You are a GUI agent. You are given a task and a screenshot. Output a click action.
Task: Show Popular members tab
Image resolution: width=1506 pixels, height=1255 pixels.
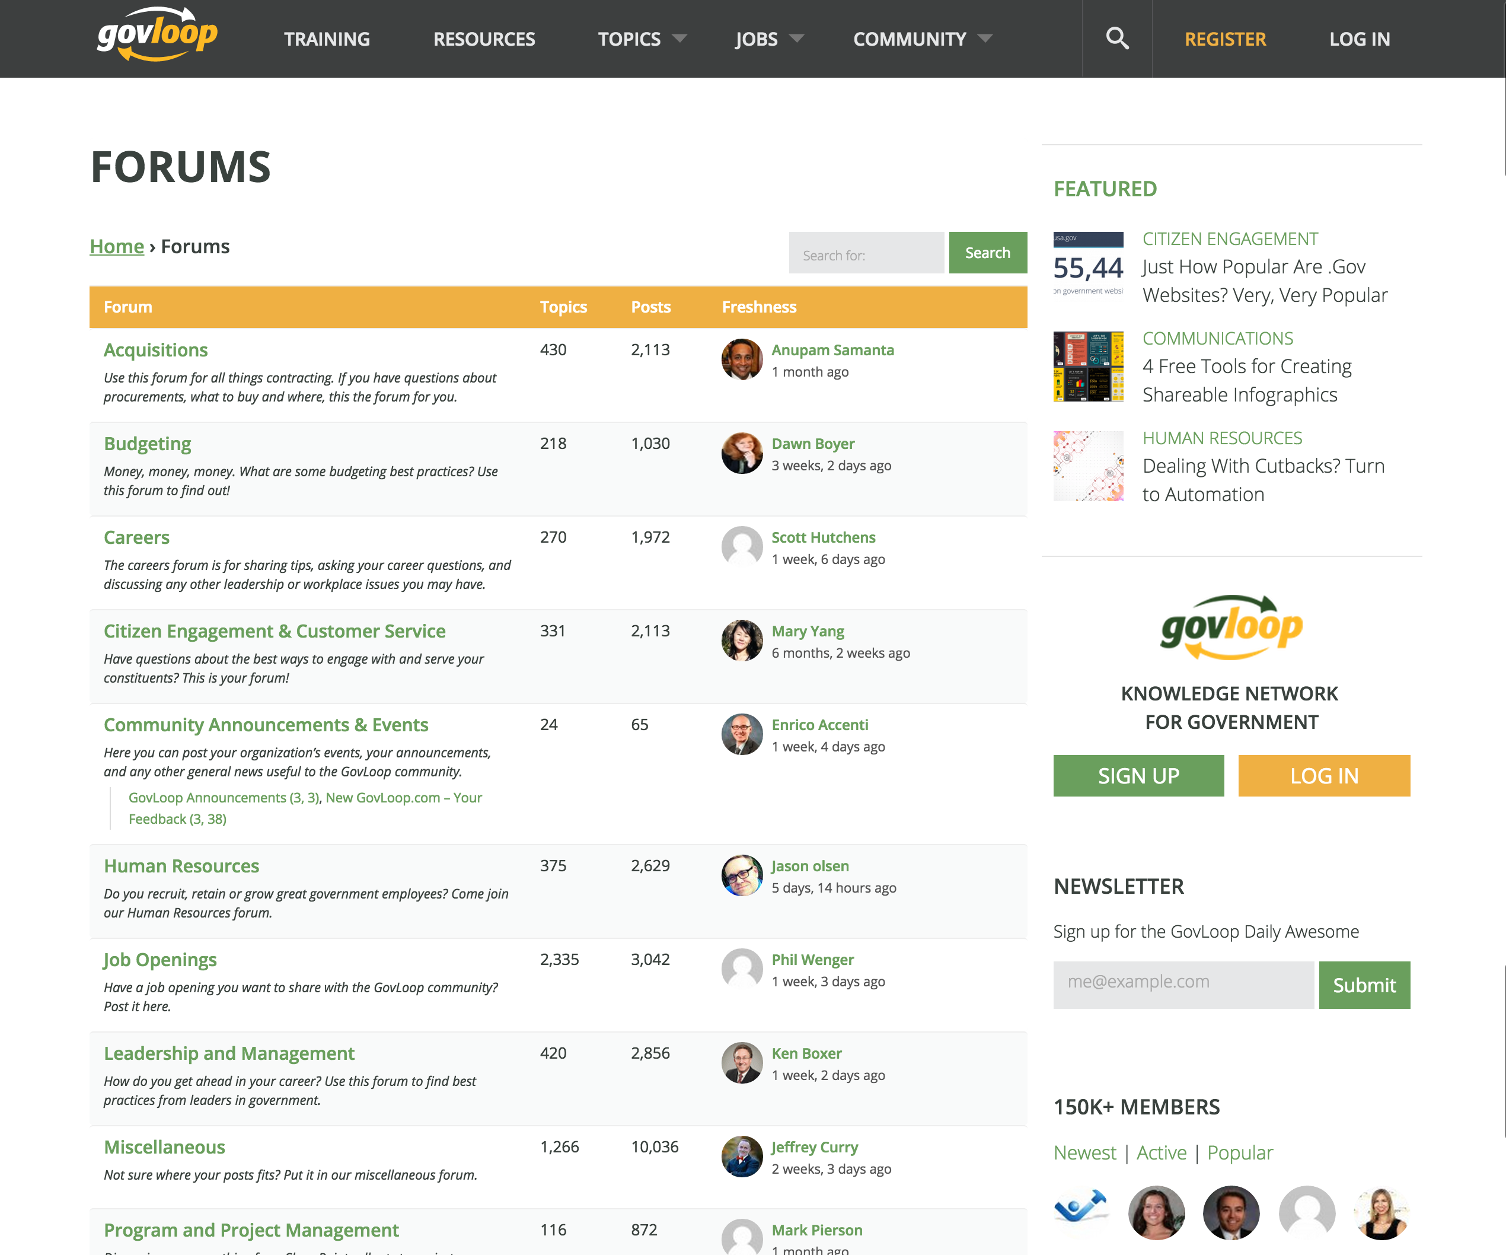1240,1152
